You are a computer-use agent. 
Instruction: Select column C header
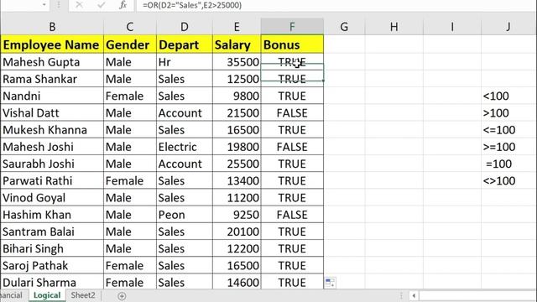coord(130,26)
